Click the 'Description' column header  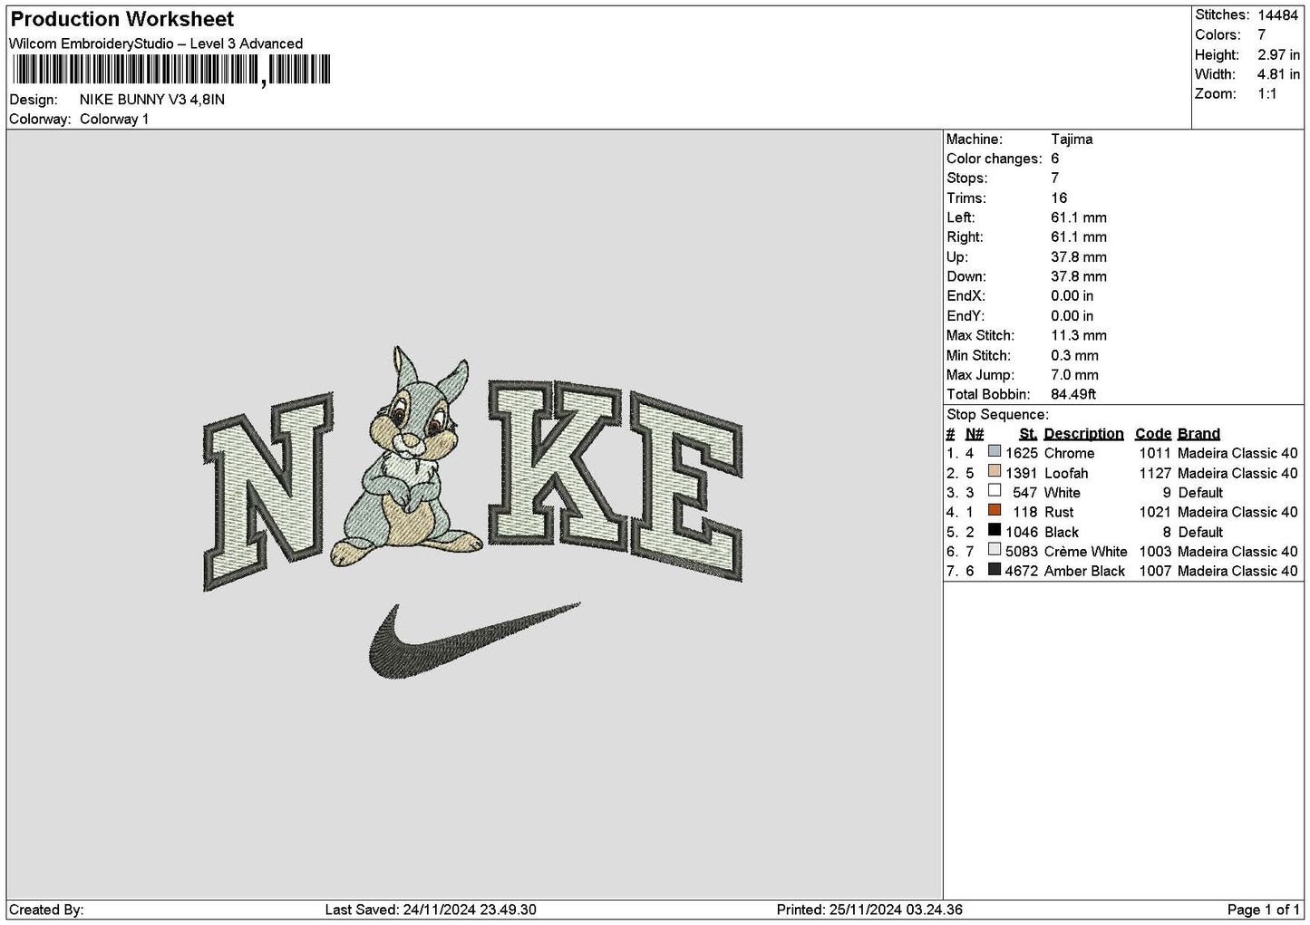tap(1083, 434)
